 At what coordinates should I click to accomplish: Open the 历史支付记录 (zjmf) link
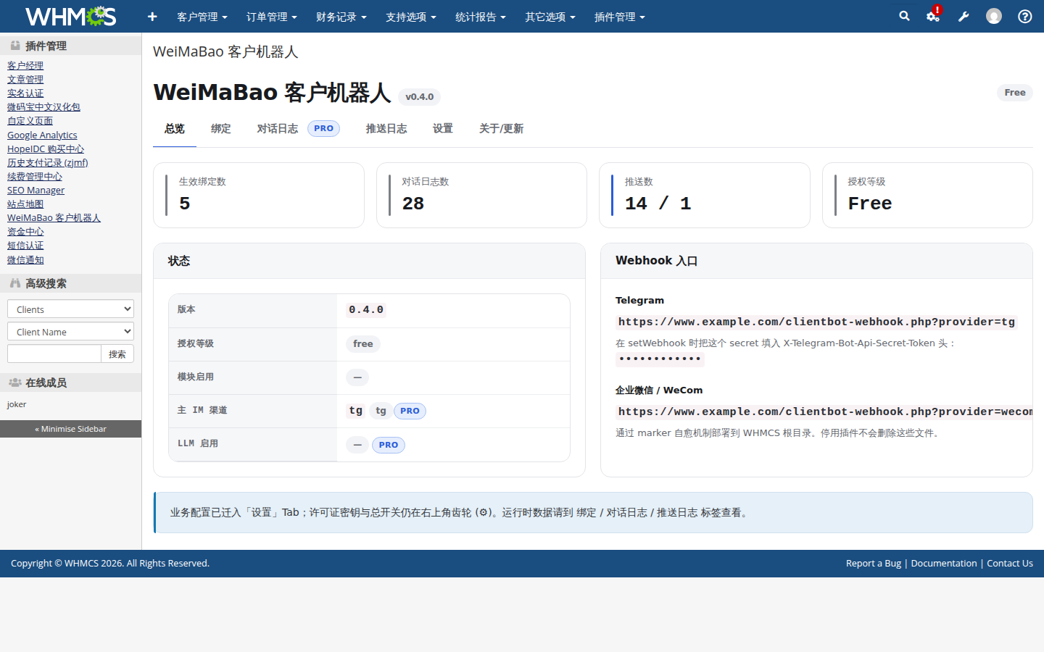pyautogui.click(x=48, y=162)
